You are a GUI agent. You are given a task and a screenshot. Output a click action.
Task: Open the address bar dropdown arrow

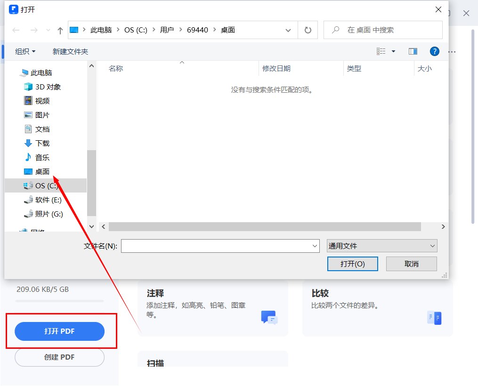coord(288,30)
